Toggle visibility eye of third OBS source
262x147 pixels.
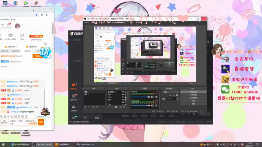(x=123, y=97)
